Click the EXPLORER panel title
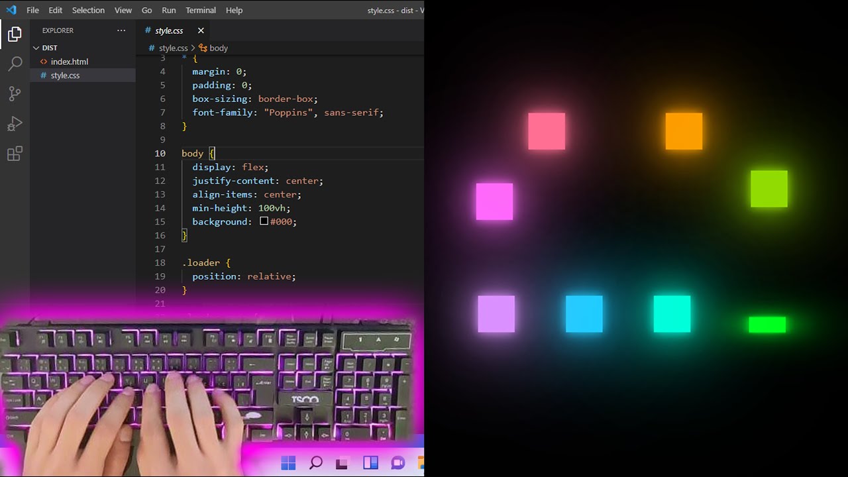Screen dimensions: 848x477 click(x=58, y=30)
